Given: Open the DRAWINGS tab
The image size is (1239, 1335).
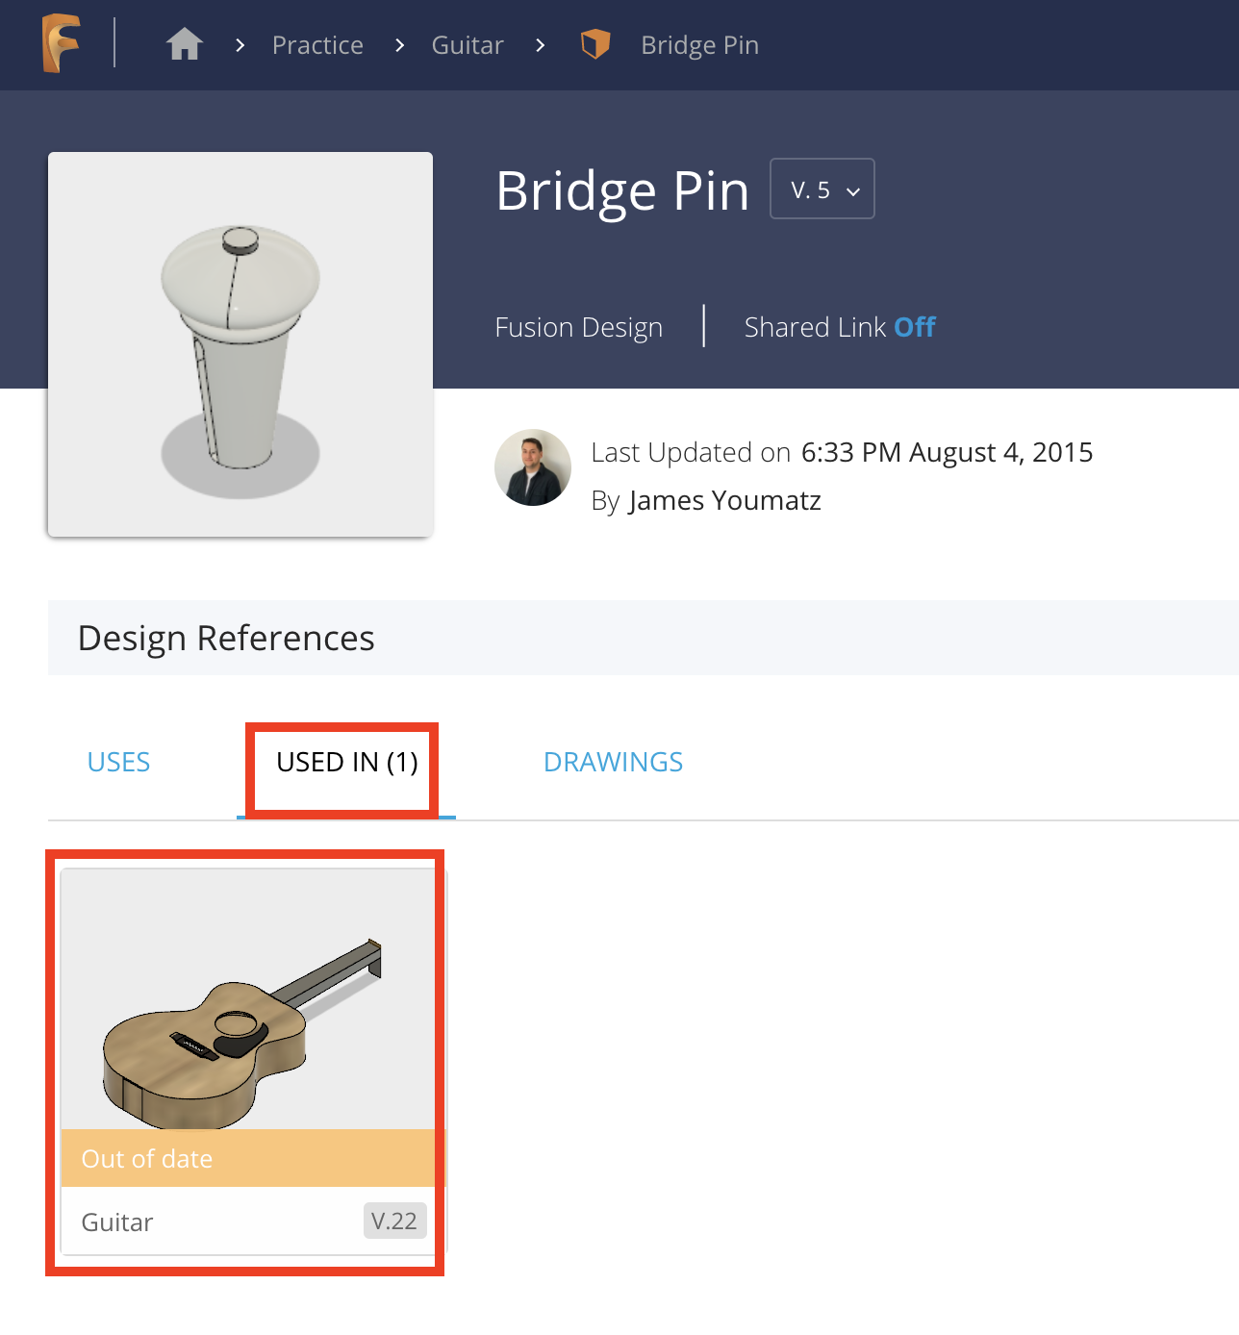Looking at the screenshot, I should point(613,762).
